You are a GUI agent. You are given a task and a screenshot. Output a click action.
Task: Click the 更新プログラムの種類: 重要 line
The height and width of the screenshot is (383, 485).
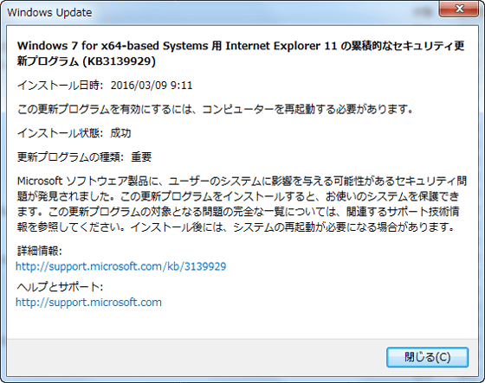click(x=85, y=157)
